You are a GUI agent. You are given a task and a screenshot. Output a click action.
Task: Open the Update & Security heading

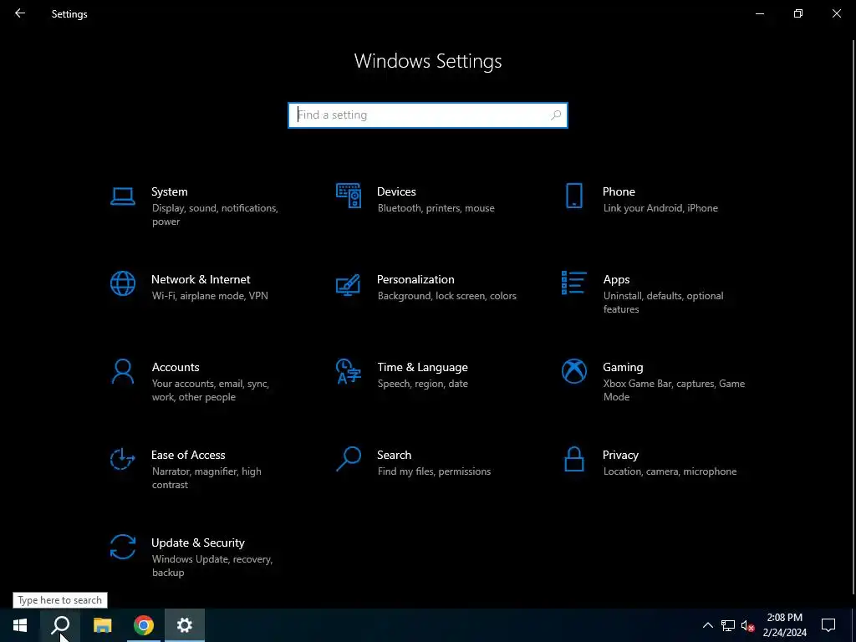click(197, 543)
